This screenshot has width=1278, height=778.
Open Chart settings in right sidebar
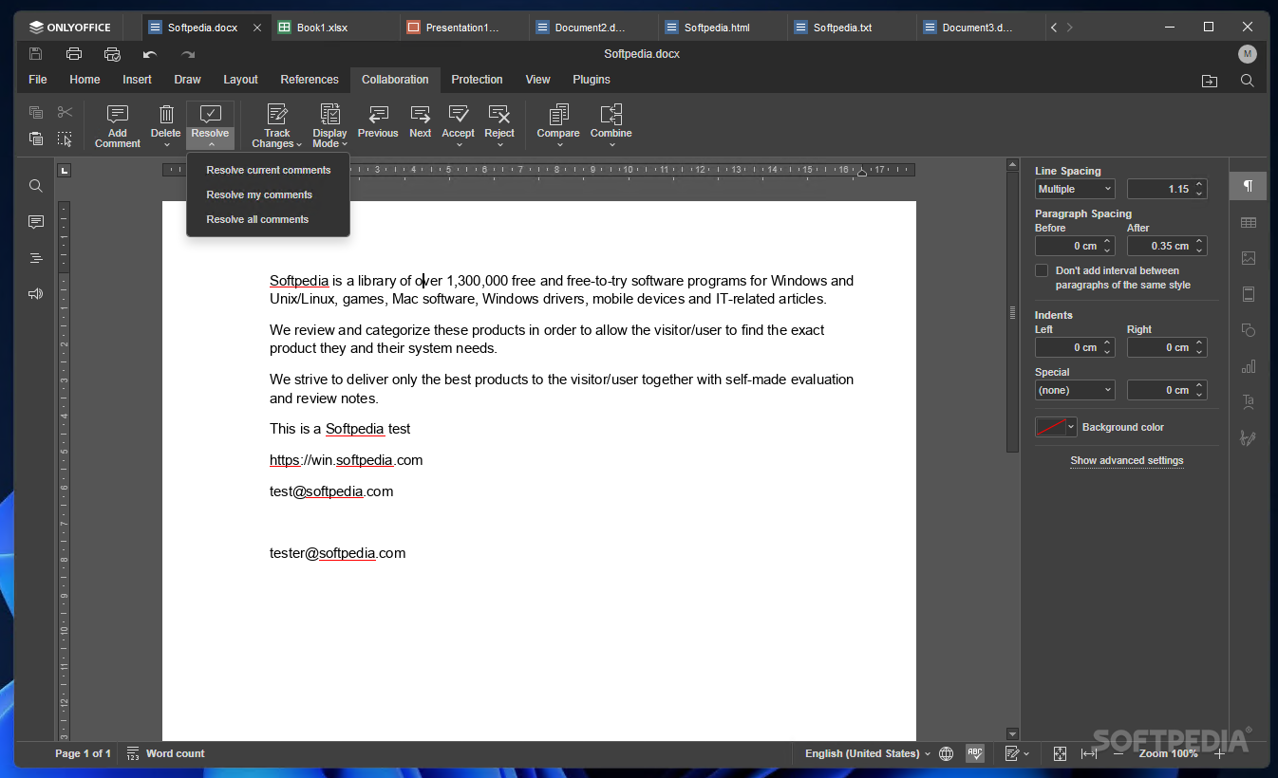pyautogui.click(x=1249, y=366)
